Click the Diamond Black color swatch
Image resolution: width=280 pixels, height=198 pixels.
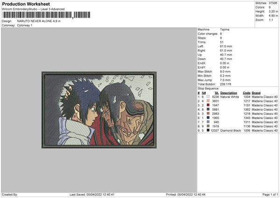(208, 130)
